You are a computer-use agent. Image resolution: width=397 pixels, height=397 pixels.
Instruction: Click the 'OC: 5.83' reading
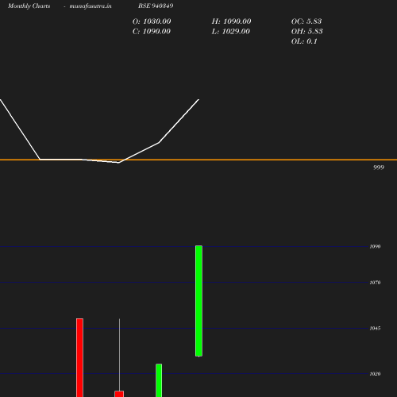[x=306, y=21]
